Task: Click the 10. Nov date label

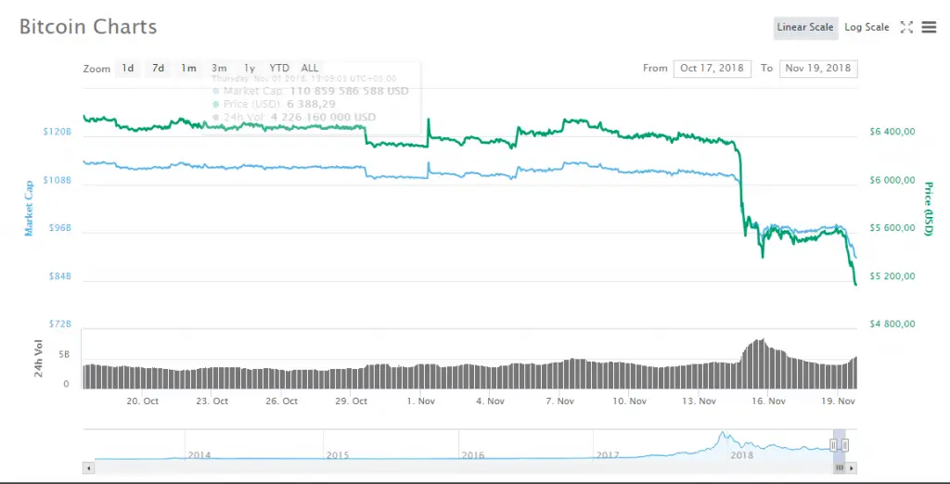Action: coord(630,401)
